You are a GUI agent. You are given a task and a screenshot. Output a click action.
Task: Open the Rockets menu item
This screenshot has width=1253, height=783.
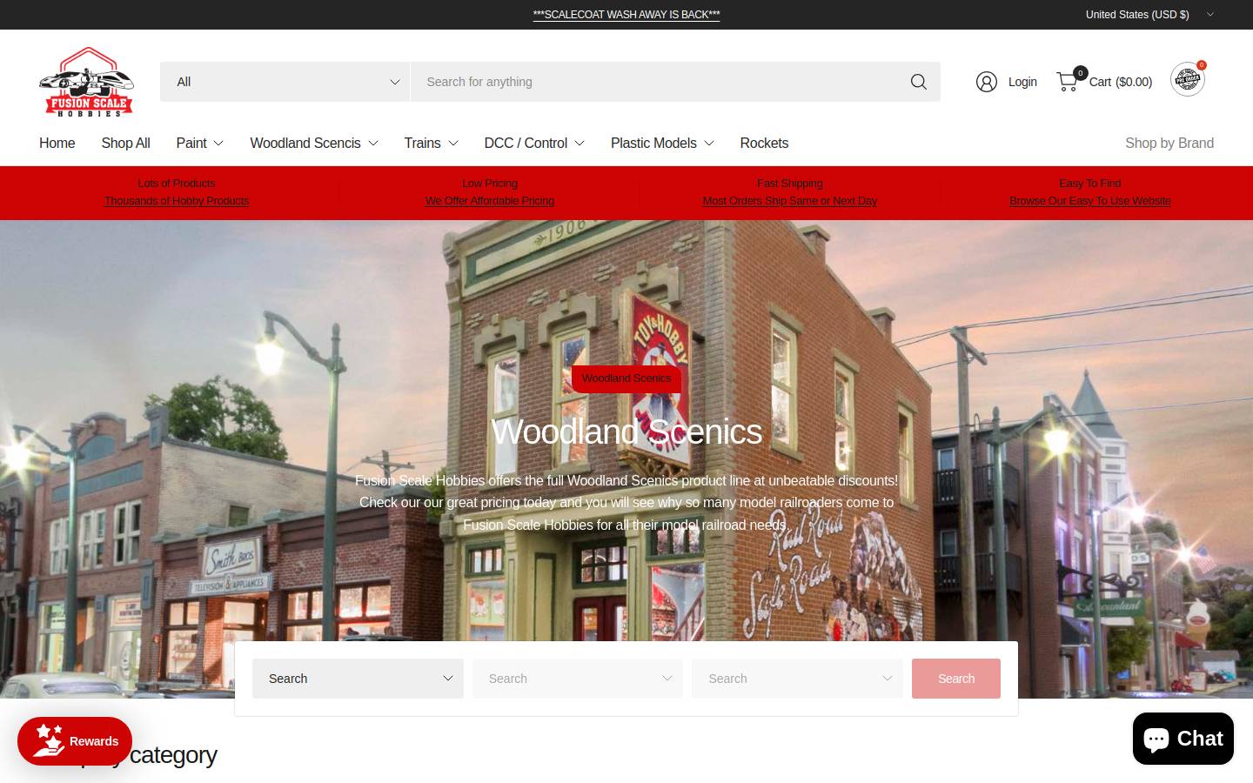pos(764,143)
